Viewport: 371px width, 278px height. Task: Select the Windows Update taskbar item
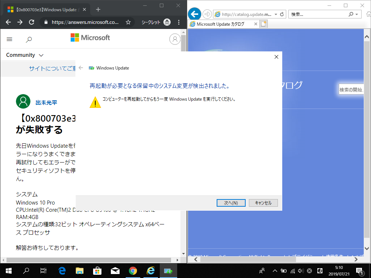[x=168, y=271]
